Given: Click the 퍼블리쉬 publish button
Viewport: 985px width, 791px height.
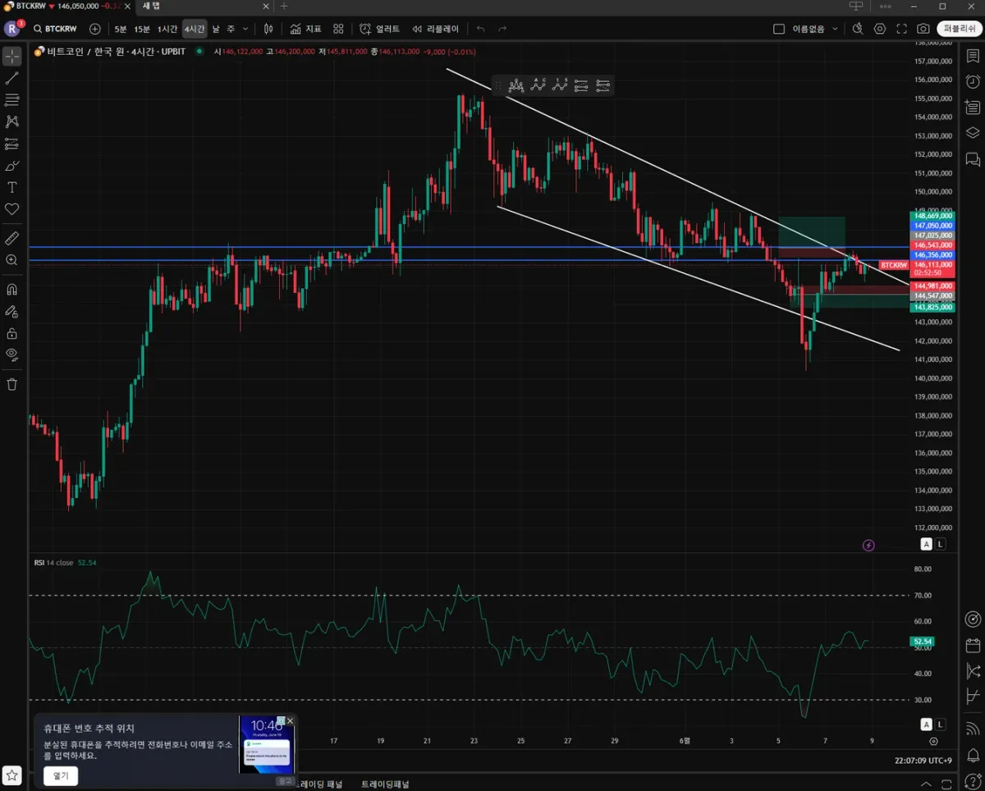Looking at the screenshot, I should pyautogui.click(x=960, y=29).
